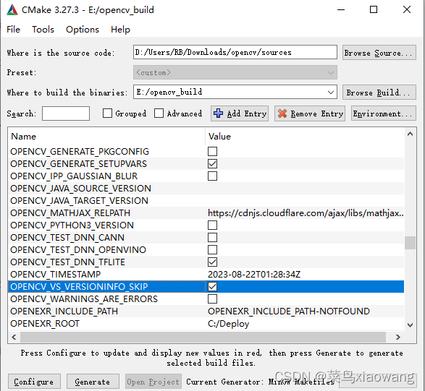Open the File menu

click(13, 29)
